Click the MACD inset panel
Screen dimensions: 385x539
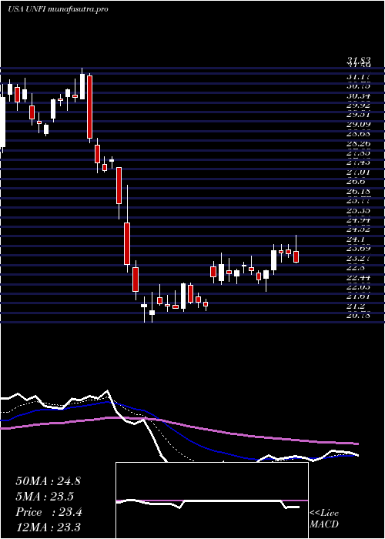212,500
